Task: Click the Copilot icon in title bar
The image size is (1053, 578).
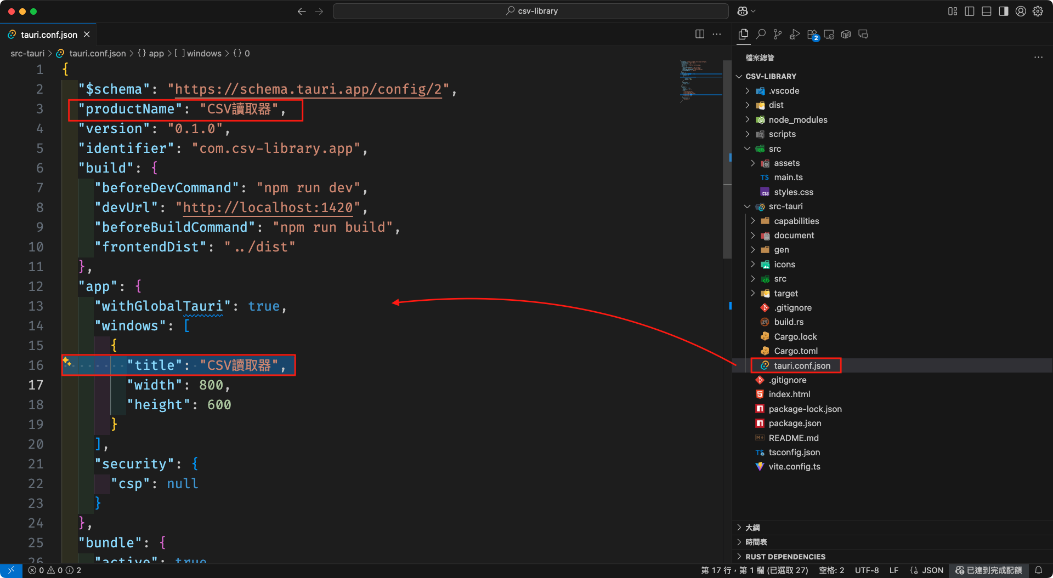Action: click(x=743, y=11)
